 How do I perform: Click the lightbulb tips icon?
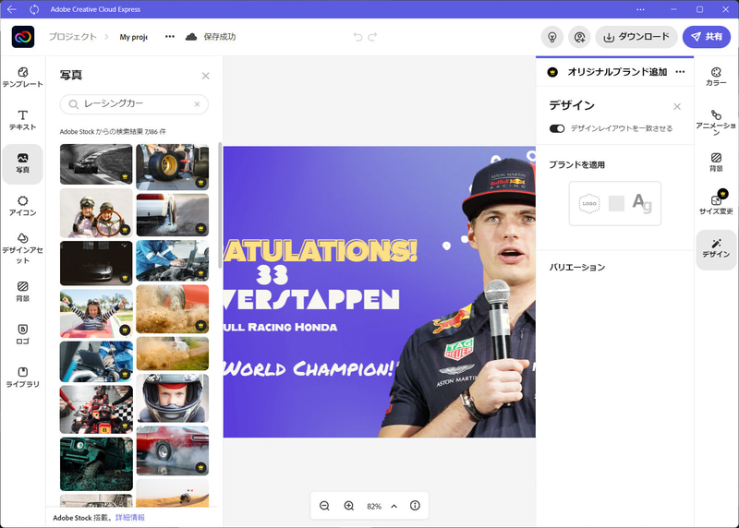[x=551, y=37]
